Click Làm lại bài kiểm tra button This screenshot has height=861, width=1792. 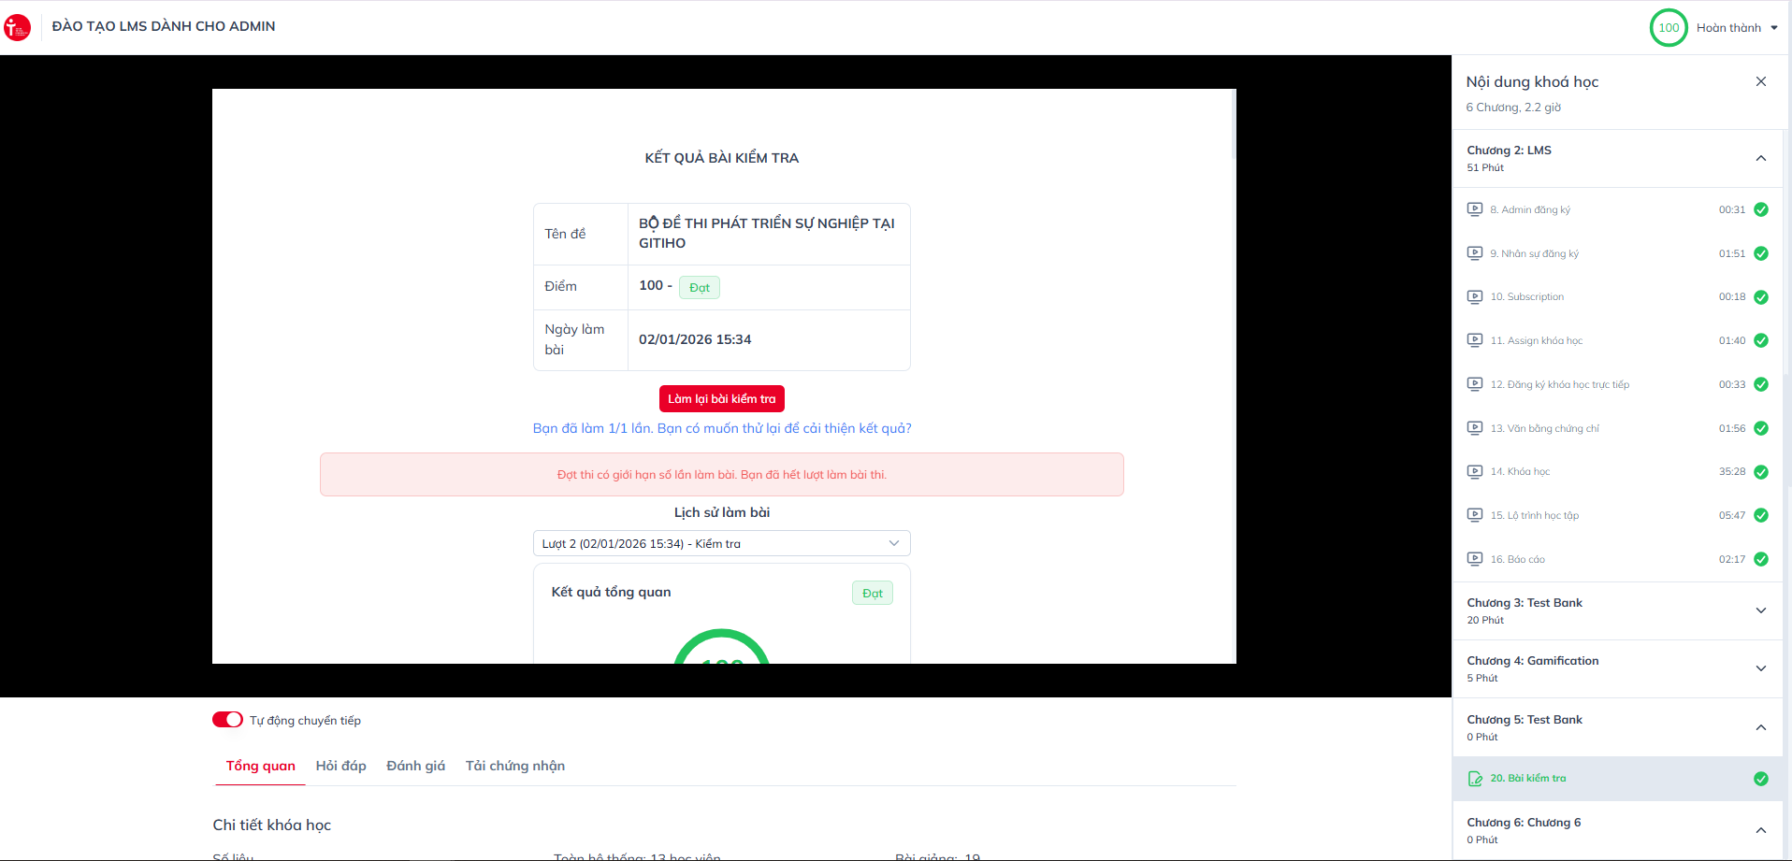(x=721, y=399)
